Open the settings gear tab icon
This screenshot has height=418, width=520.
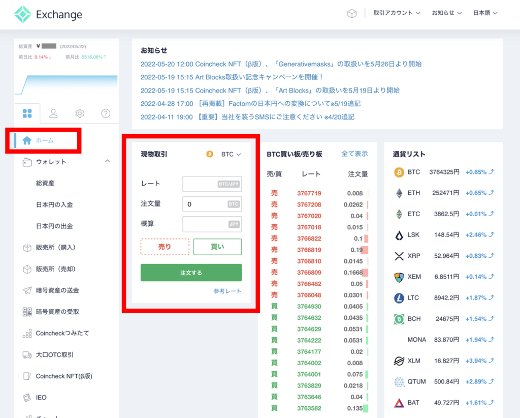80,113
